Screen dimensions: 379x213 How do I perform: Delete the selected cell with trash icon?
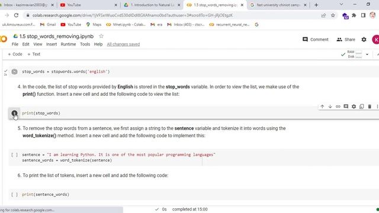[x=370, y=106]
